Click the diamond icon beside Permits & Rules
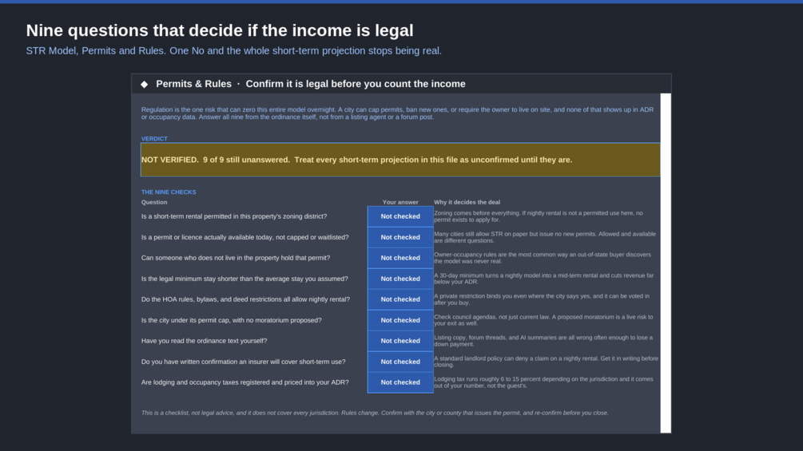Screen dimensions: 803x451 click(145, 85)
